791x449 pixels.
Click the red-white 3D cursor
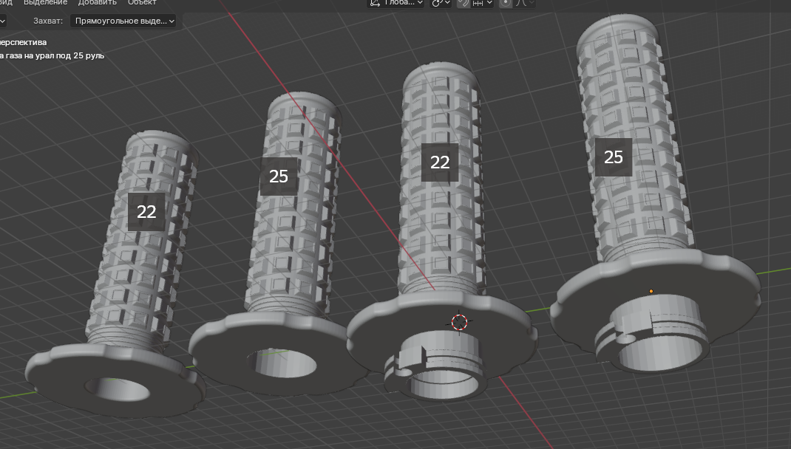coord(459,322)
